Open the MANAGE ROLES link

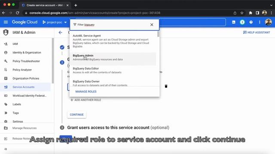click(x=86, y=92)
